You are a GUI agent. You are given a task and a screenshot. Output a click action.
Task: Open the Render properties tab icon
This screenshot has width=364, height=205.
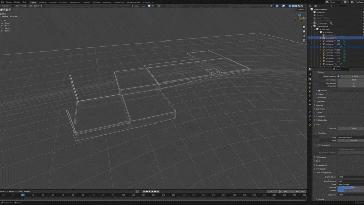click(x=310, y=79)
